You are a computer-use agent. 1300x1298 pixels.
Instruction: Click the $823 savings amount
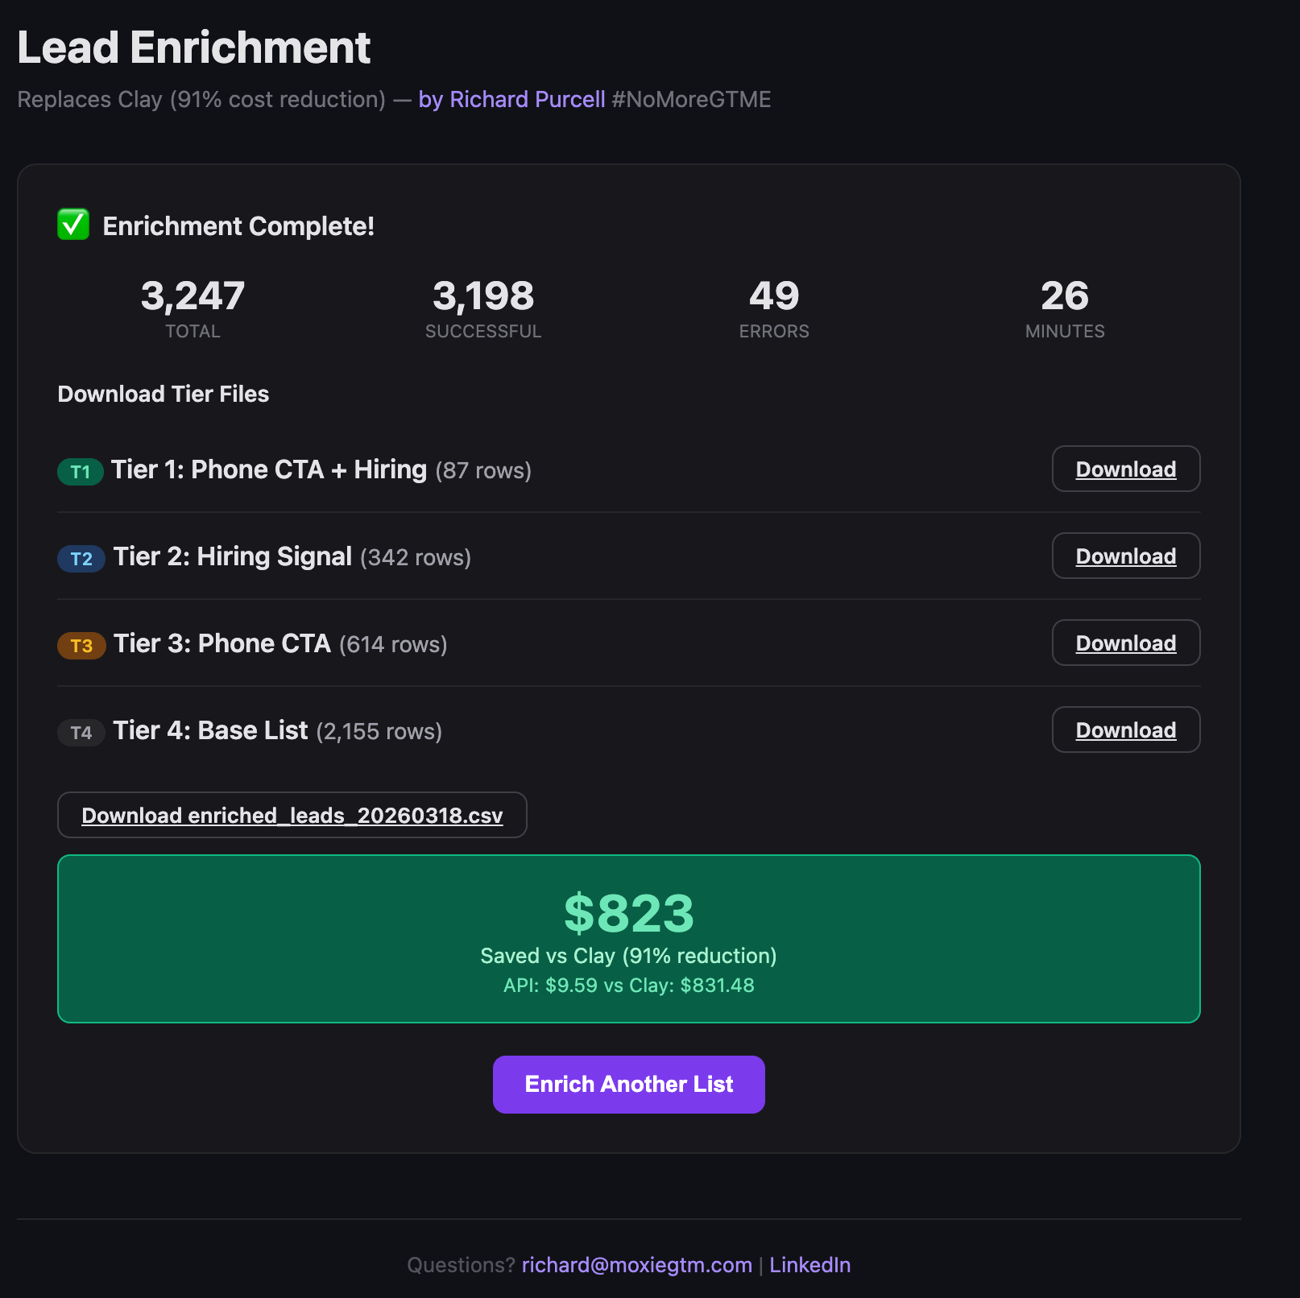[629, 913]
